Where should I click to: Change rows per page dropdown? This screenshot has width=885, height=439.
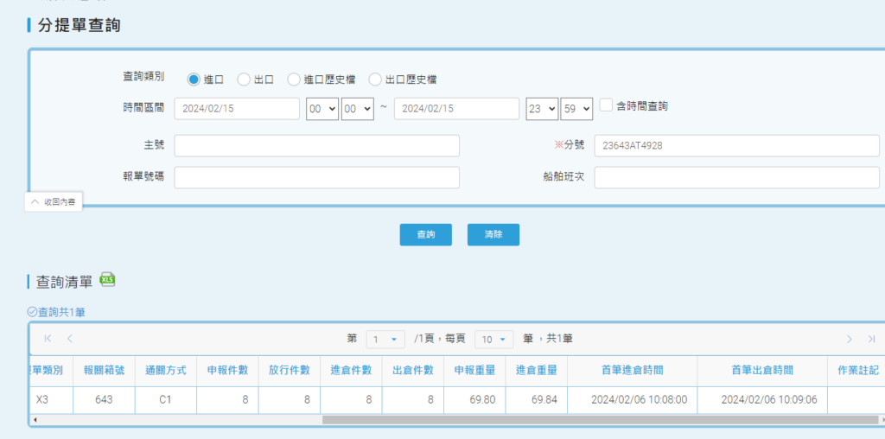tap(494, 339)
